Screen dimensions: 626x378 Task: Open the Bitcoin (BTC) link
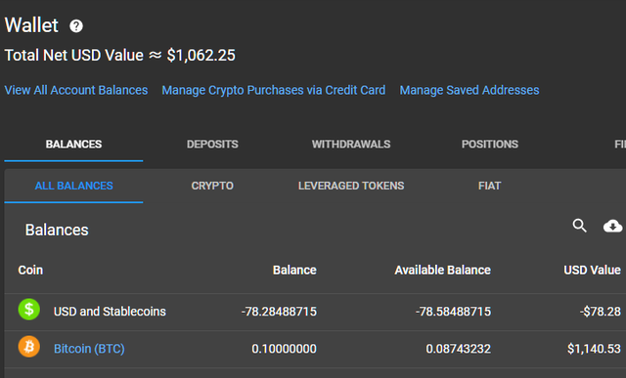(89, 349)
